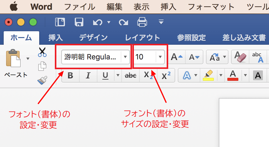Click the Clear Formatting eraser icon

[x=240, y=57]
